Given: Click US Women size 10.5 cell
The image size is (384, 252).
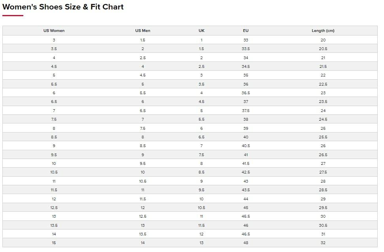Looking at the screenshot, I should tap(54, 172).
